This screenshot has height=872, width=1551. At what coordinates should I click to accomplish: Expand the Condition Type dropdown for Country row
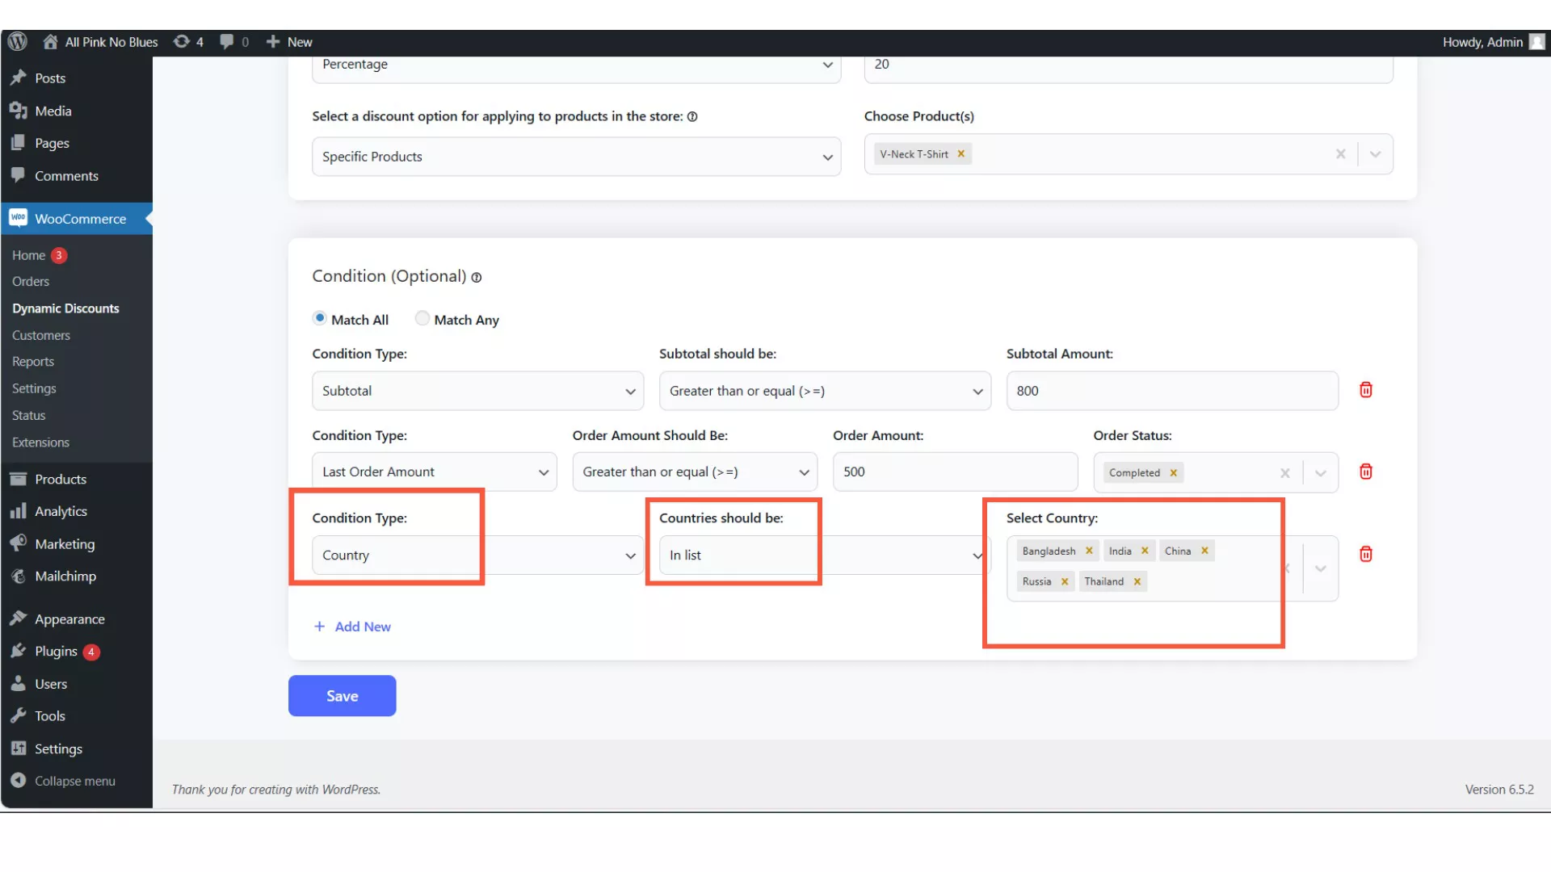tap(629, 554)
